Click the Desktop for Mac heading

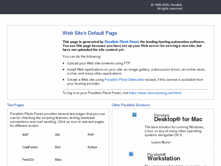coord(178,119)
